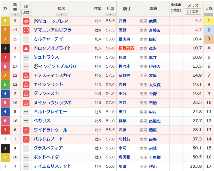
Task: Open horse page for グランテスト
Action: (46, 94)
